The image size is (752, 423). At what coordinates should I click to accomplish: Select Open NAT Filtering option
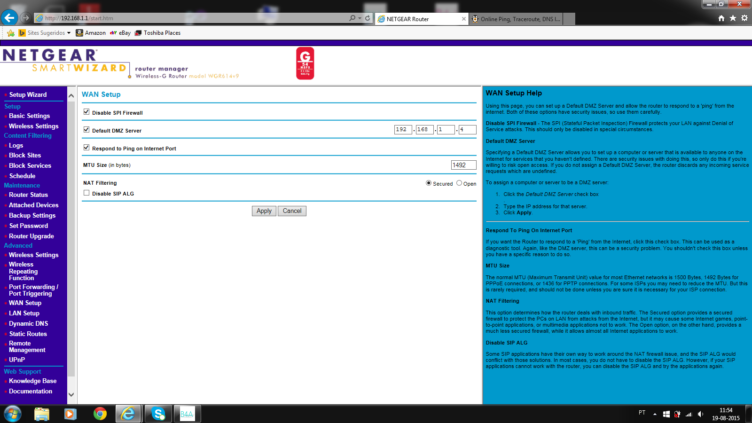click(459, 183)
